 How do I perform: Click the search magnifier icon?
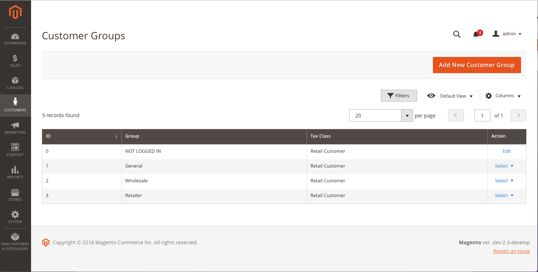(457, 34)
